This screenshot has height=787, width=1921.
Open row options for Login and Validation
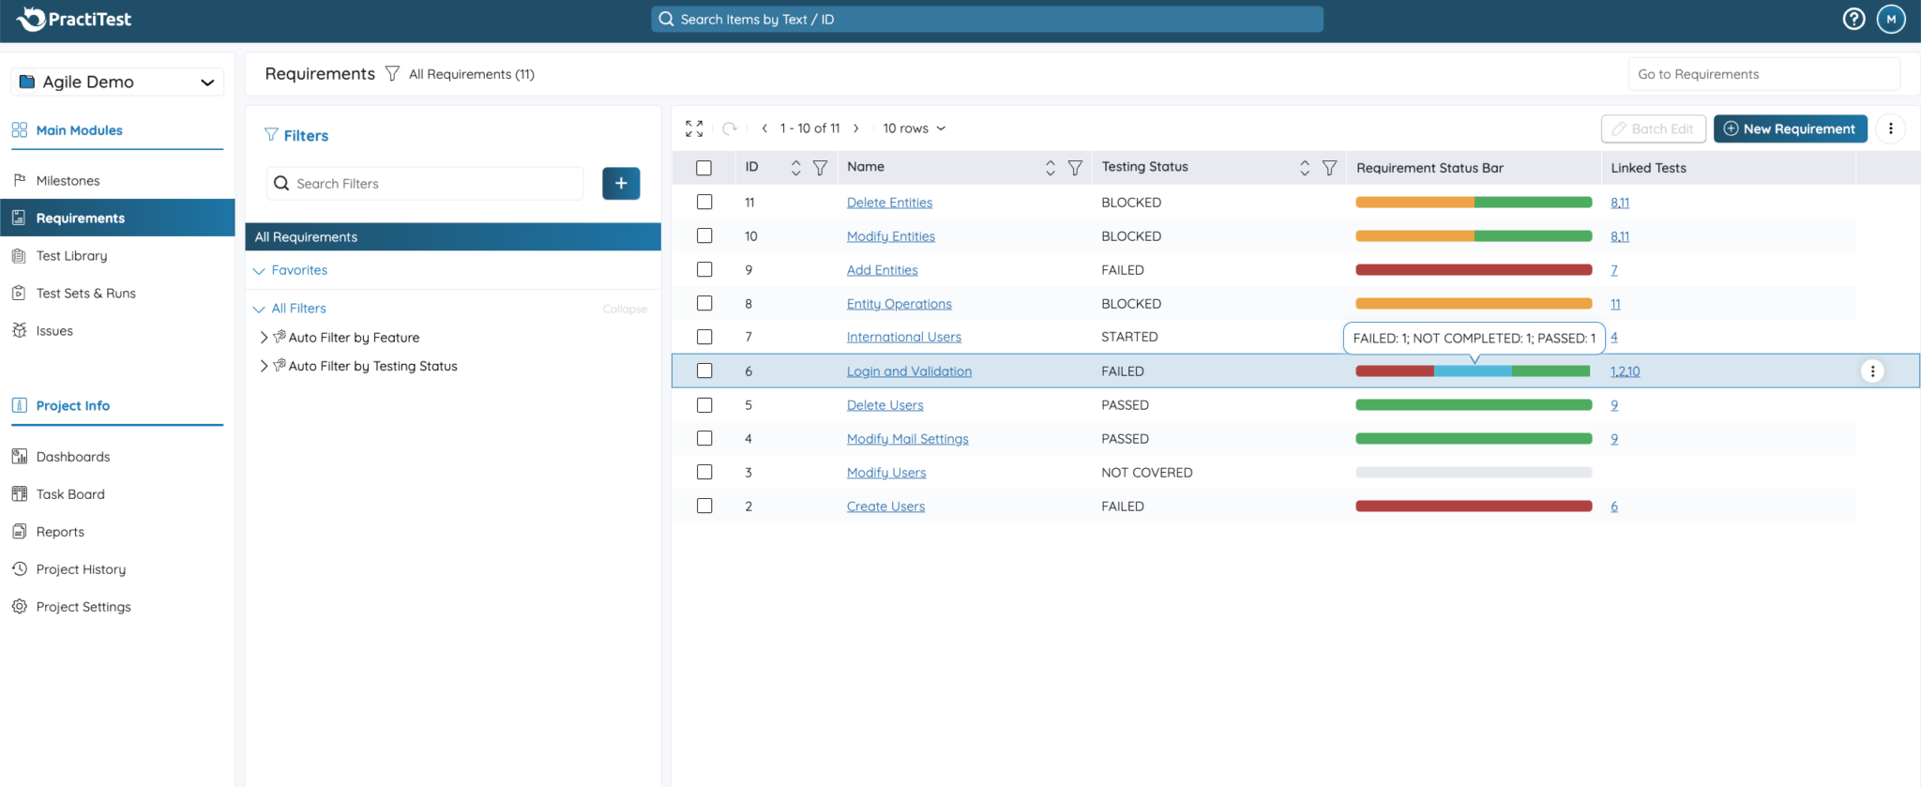coord(1872,371)
